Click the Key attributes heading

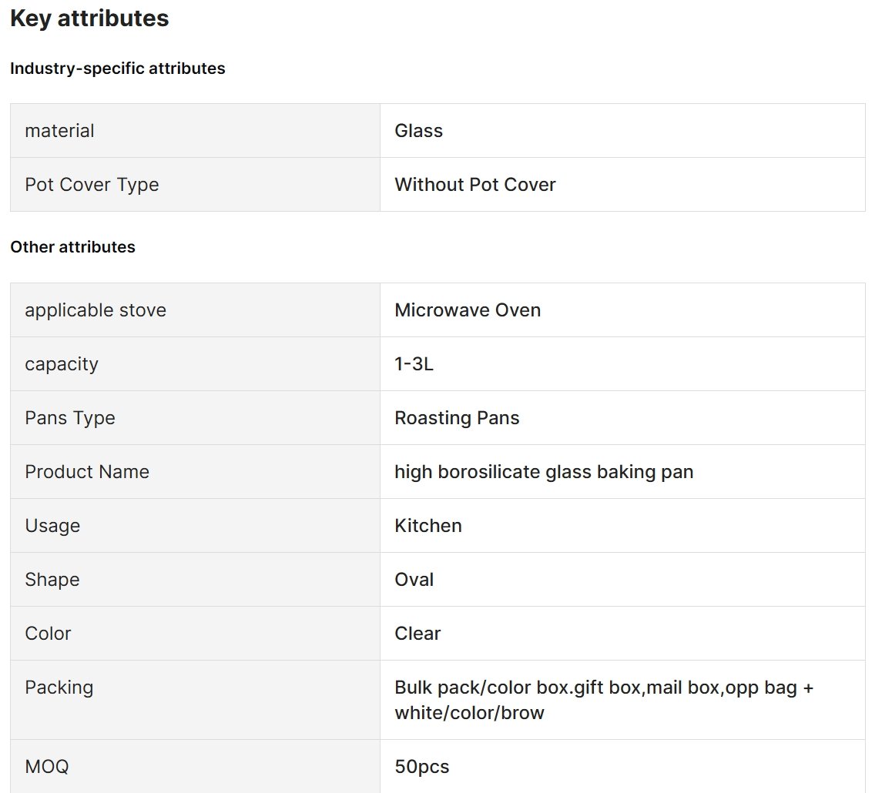coord(89,18)
